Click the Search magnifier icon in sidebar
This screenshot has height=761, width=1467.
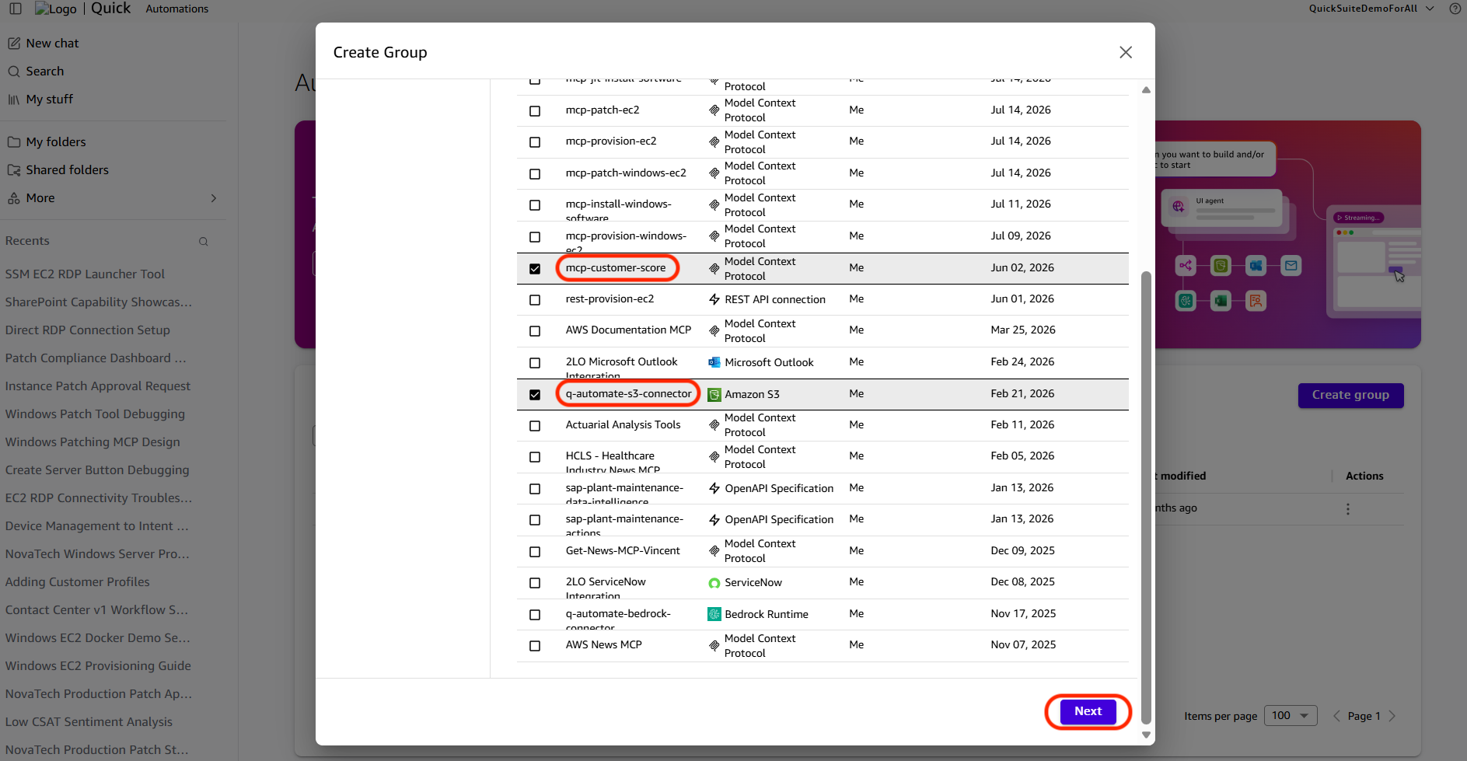point(14,72)
